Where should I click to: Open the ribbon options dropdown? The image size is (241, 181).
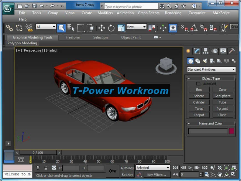[x=157, y=37]
